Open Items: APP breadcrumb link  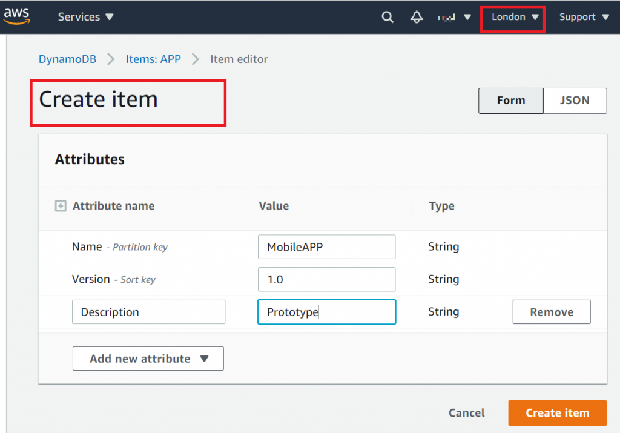click(x=153, y=59)
